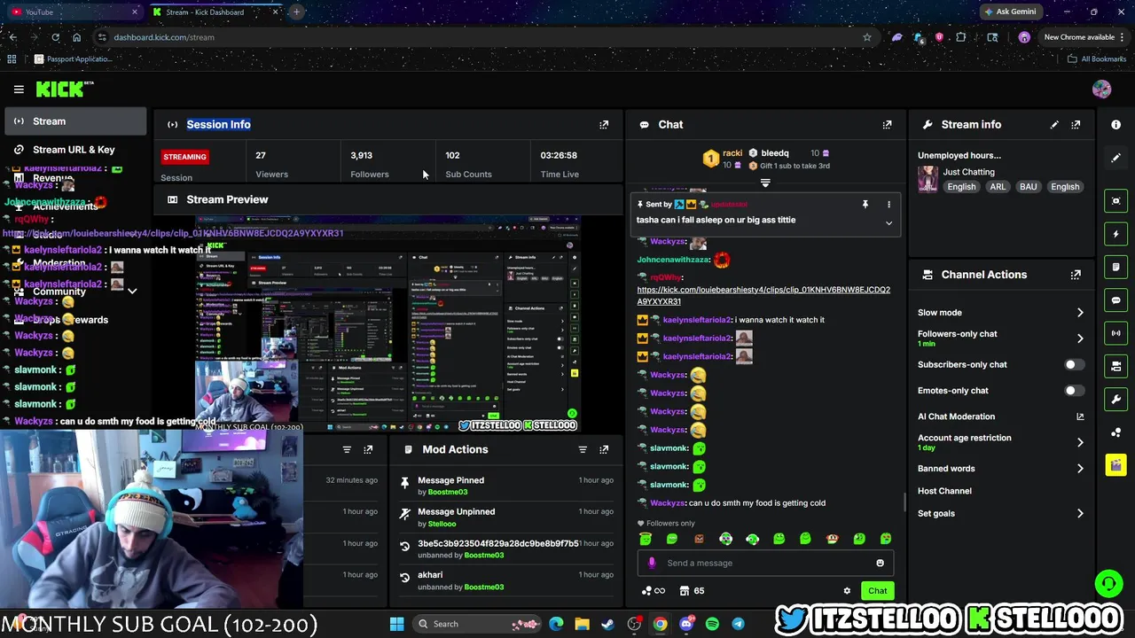The width and height of the screenshot is (1135, 638).
Task: Open the Kick hamburger menu
Action: (19, 89)
